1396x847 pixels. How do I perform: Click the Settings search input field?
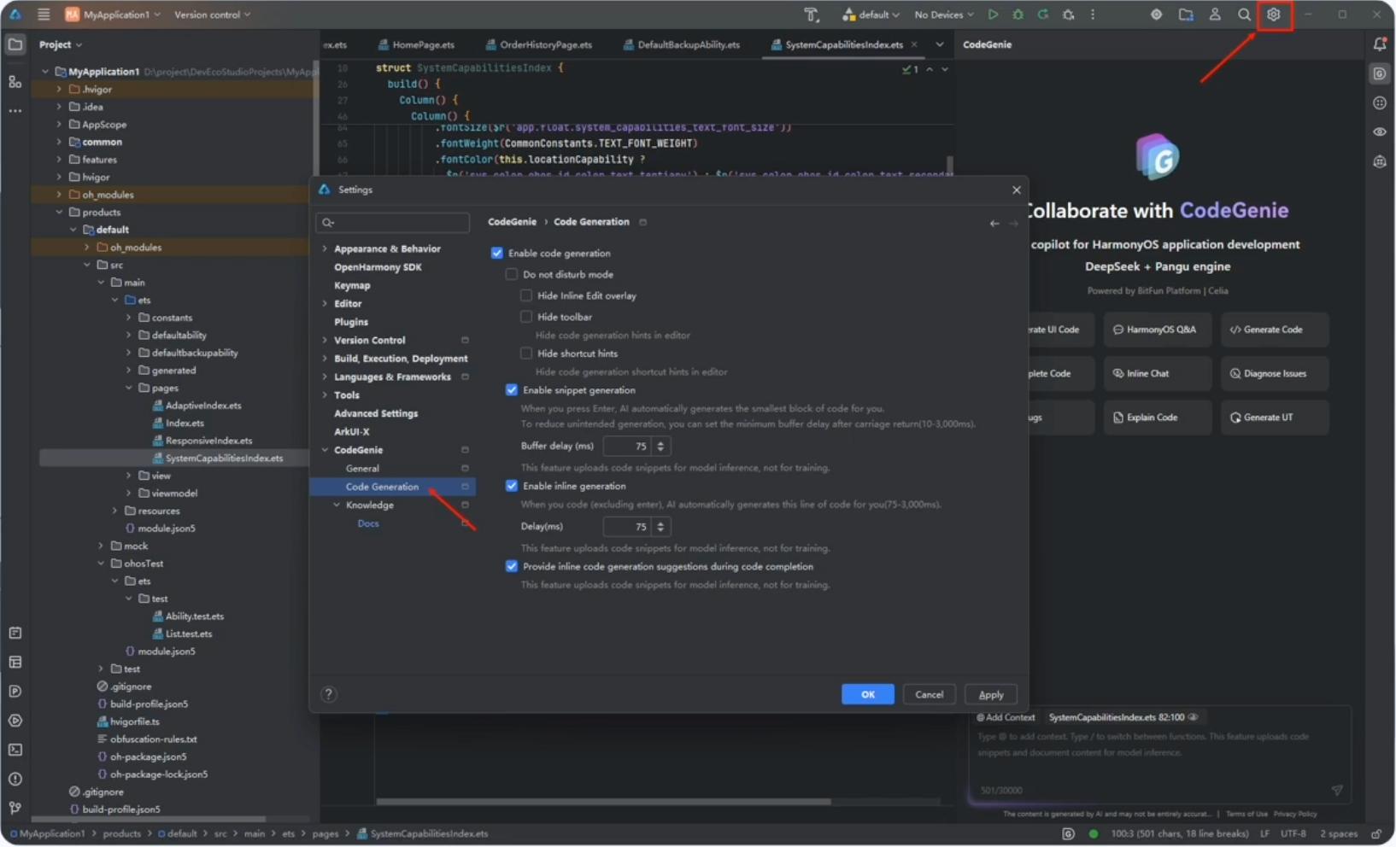pos(392,222)
